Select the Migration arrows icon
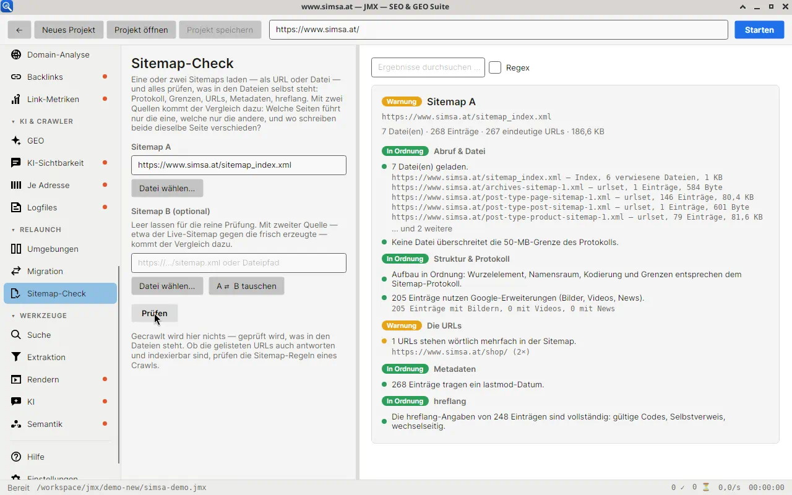792x495 pixels. (16, 271)
